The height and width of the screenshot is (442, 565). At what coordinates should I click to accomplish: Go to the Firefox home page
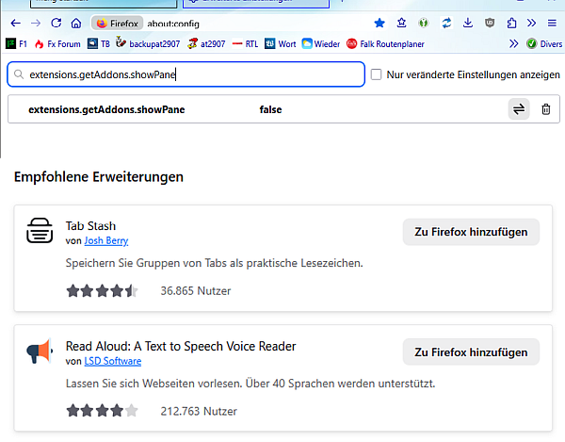(x=76, y=23)
